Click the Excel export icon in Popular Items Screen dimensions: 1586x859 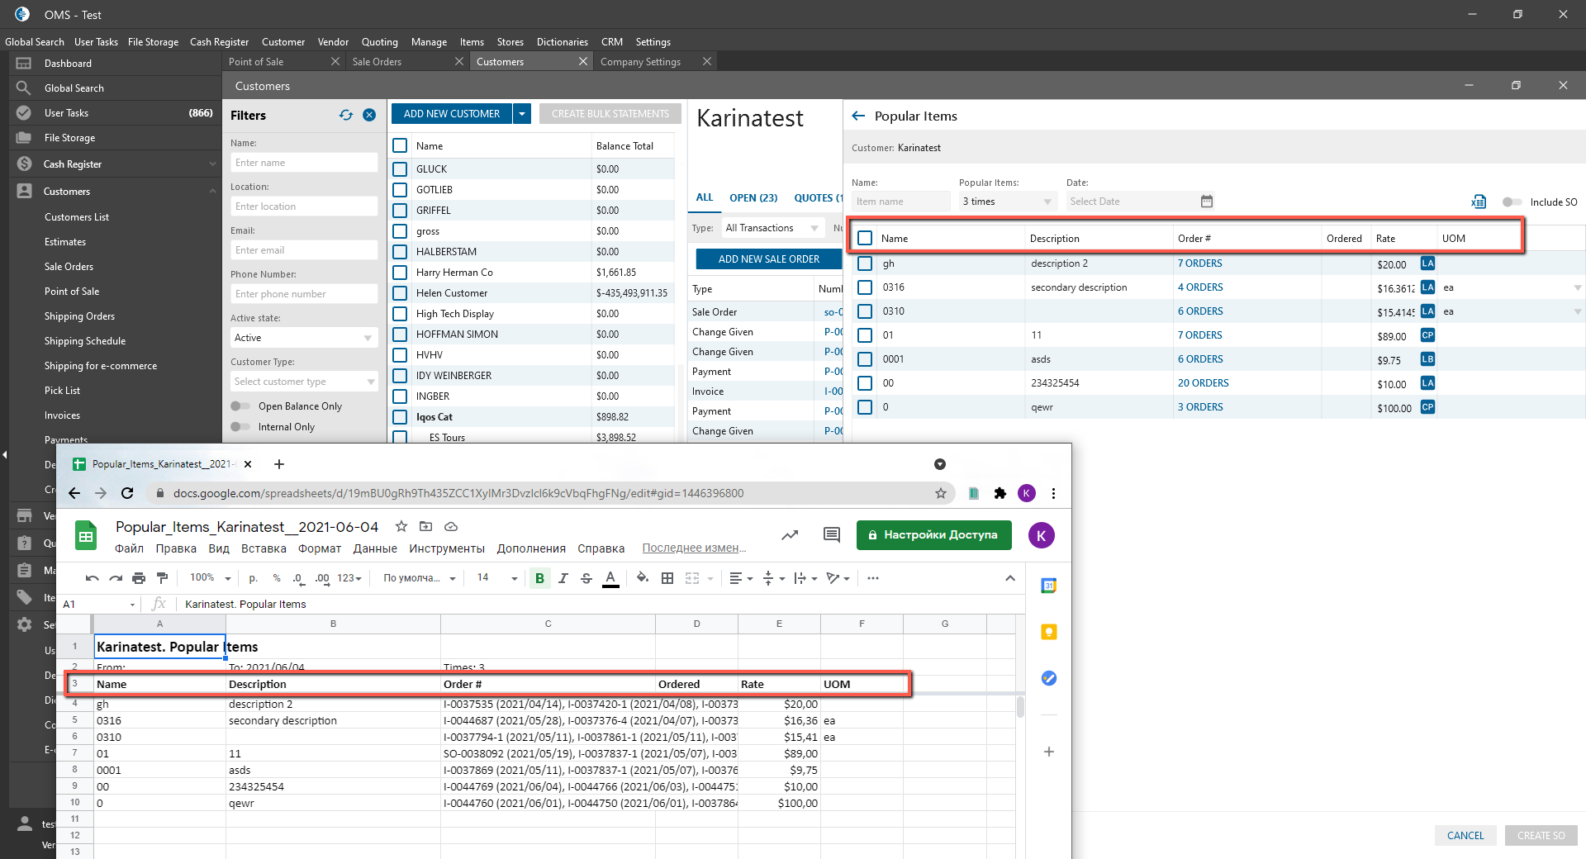1478,202
